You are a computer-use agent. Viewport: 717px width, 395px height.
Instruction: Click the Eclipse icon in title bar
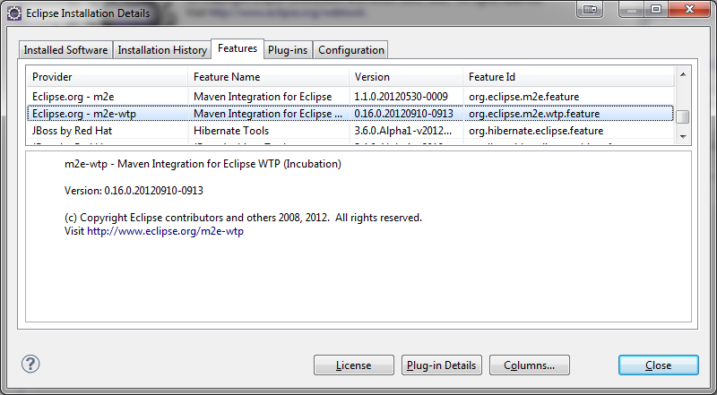(x=13, y=11)
